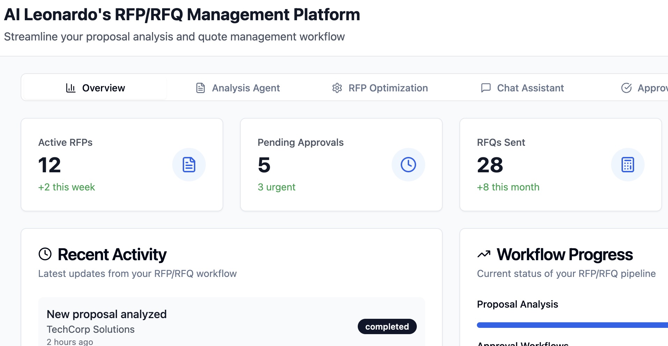Viewport: 668px width, 346px height.
Task: Open the TechCorp Solutions activity entry
Action: (90, 329)
